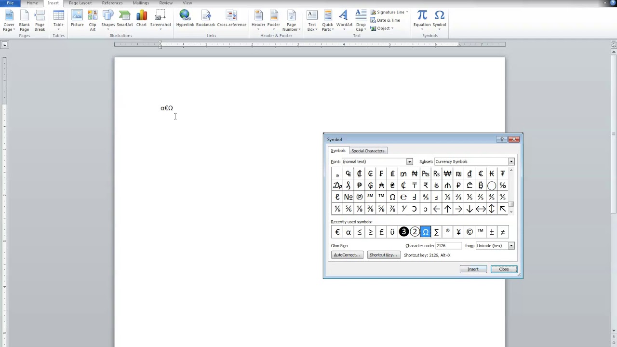
Task: Open the File tab
Action: click(x=10, y=3)
